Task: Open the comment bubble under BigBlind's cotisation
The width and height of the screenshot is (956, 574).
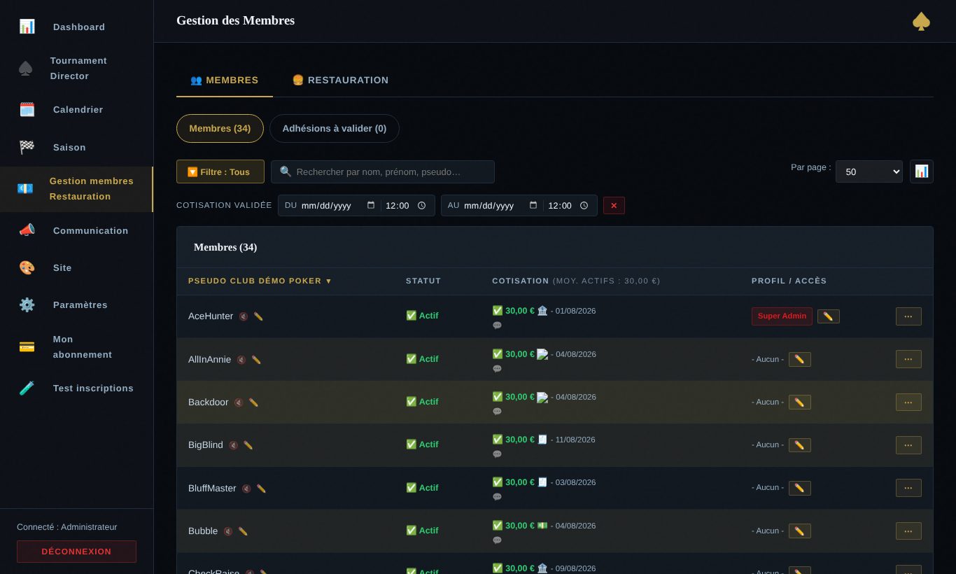Action: 497,454
